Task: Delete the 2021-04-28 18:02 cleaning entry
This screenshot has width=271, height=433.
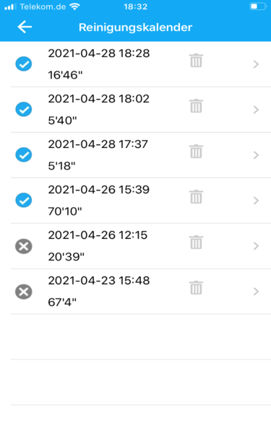Action: click(196, 106)
